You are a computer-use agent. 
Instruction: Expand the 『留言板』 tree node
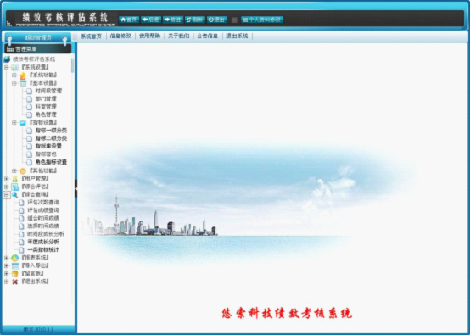point(6,274)
